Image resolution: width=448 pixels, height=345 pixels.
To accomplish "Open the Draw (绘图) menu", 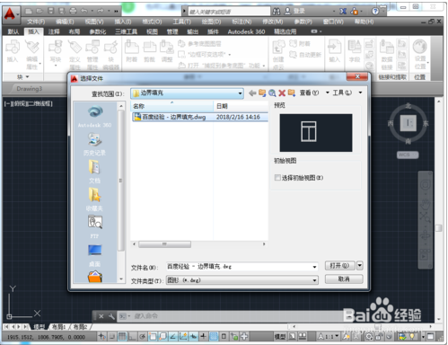I will click(x=211, y=22).
